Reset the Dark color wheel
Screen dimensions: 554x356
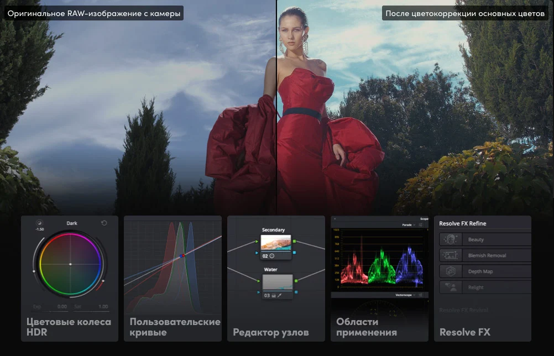tap(103, 223)
